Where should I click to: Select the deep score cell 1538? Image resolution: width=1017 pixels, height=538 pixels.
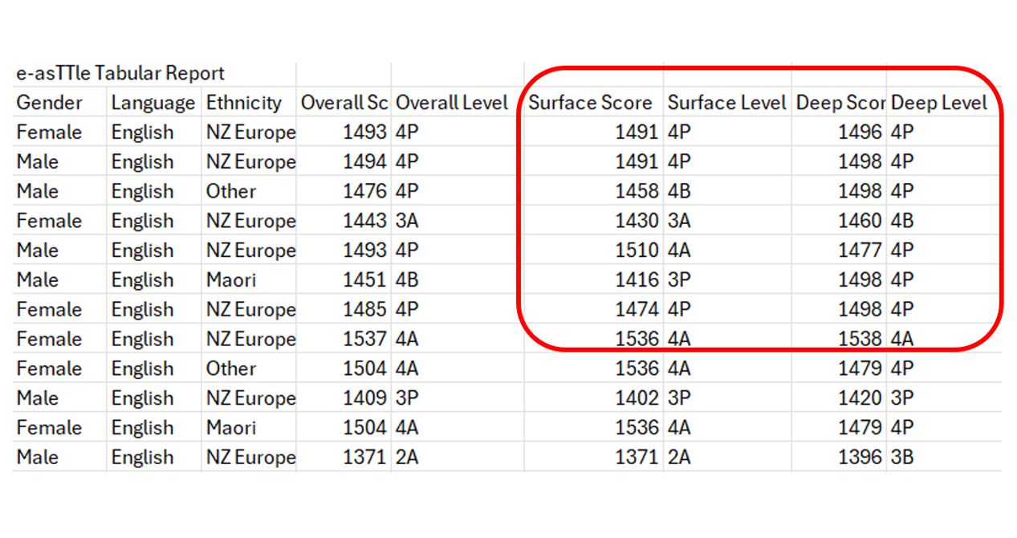[x=860, y=339]
